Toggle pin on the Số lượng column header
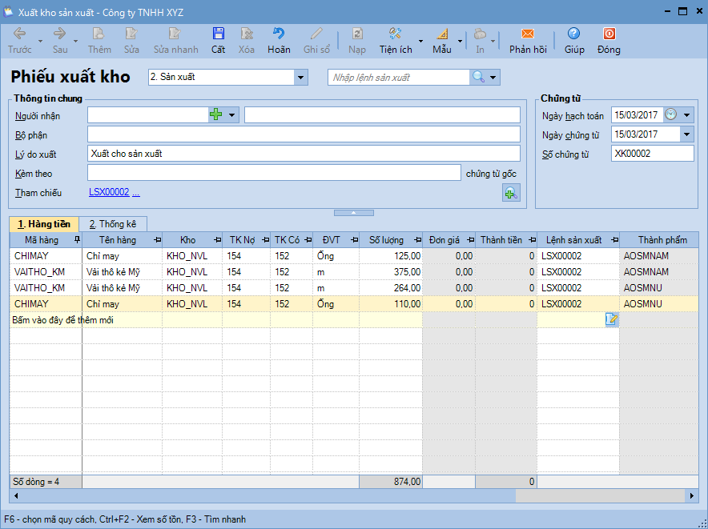This screenshot has height=529, width=708. (x=417, y=240)
